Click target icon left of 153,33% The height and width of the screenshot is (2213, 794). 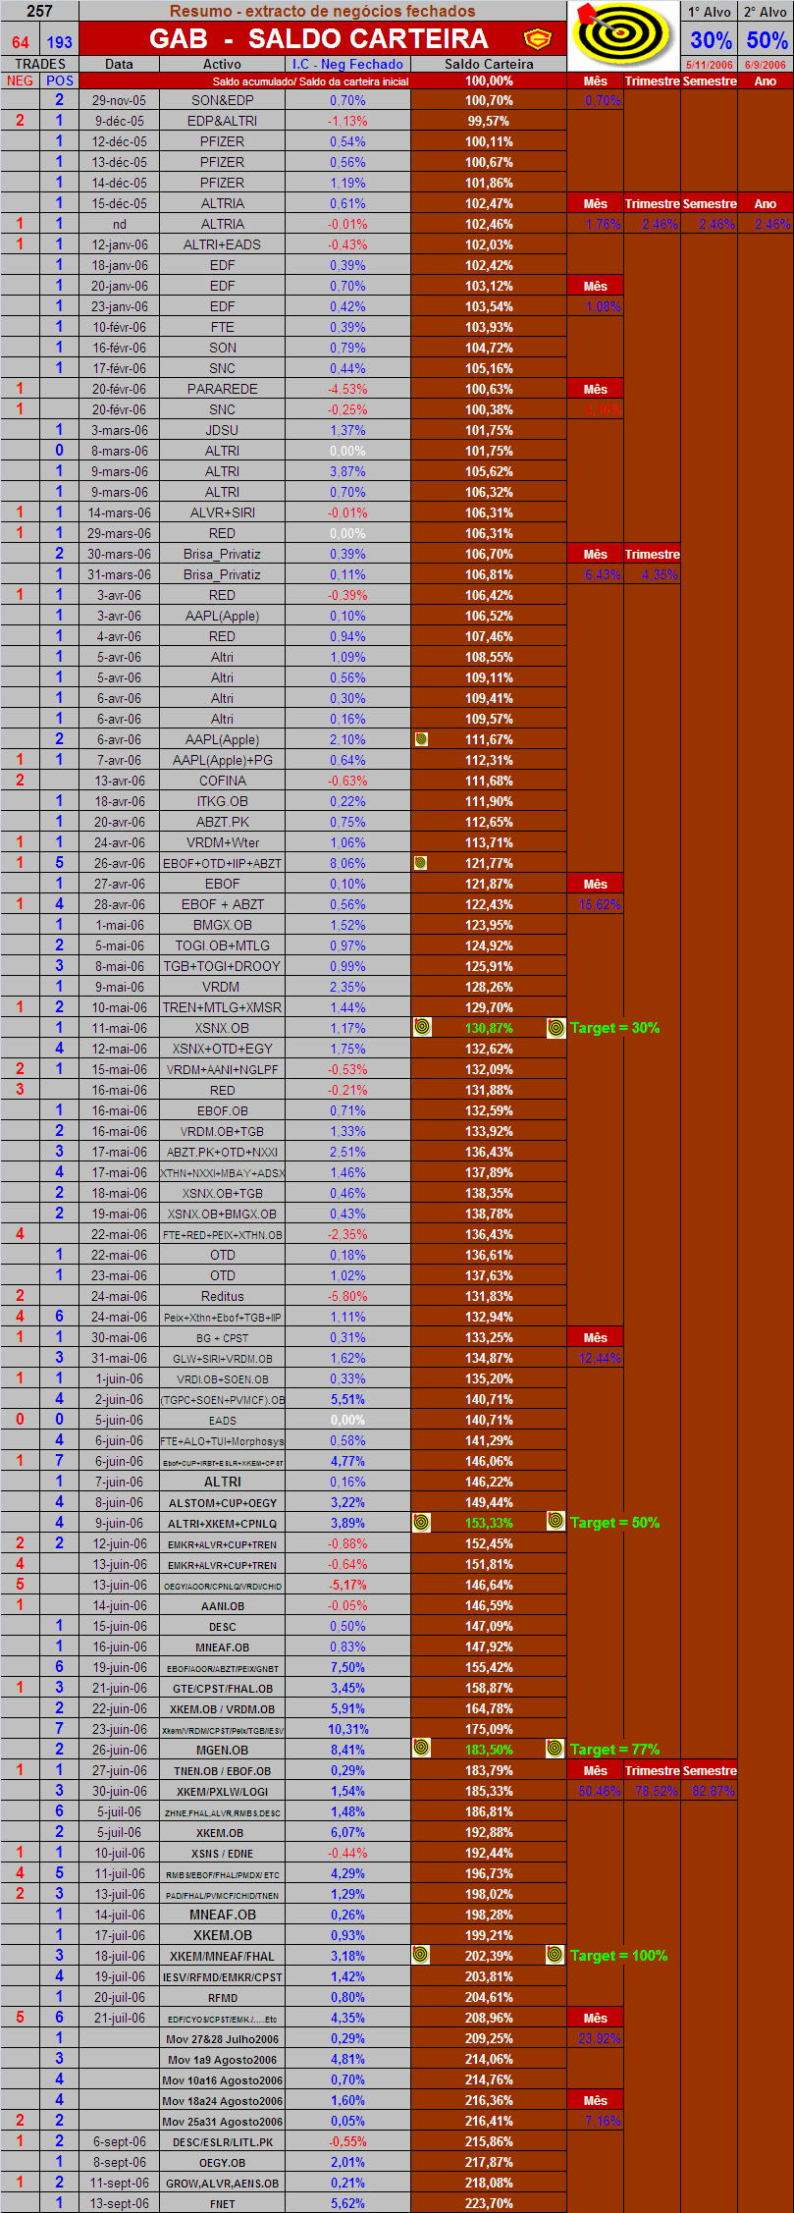[x=422, y=1522]
